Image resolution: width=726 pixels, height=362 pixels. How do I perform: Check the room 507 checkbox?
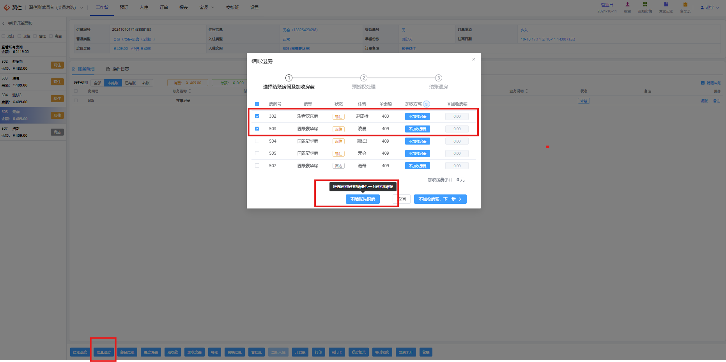[257, 166]
